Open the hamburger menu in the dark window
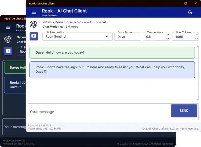This screenshot has height=147, width=201. [8, 27]
